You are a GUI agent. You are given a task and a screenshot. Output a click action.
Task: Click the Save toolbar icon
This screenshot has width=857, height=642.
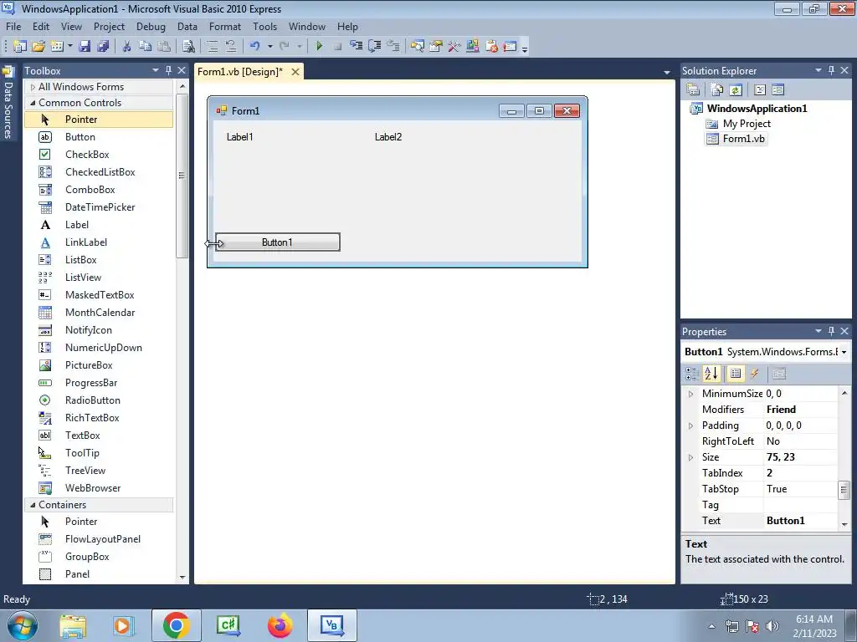coord(85,47)
